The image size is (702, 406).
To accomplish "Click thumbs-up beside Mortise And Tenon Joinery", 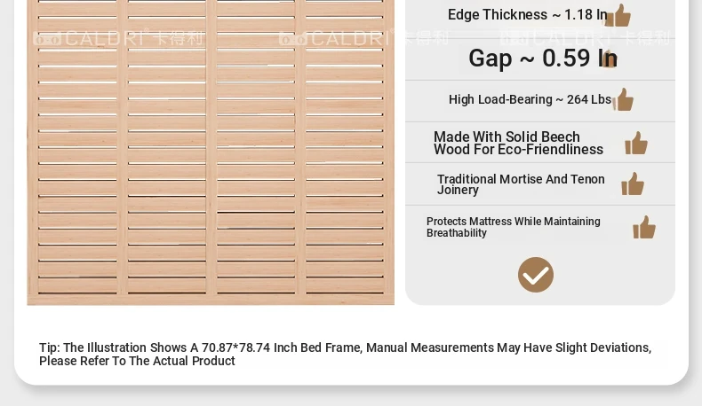I will [x=633, y=184].
